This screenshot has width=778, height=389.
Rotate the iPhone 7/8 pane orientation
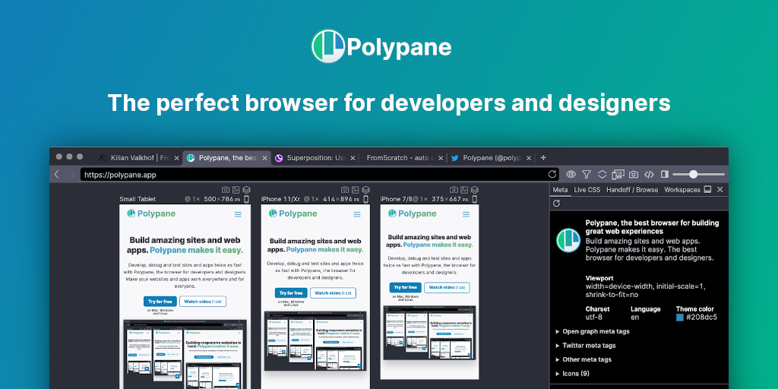pos(474,199)
